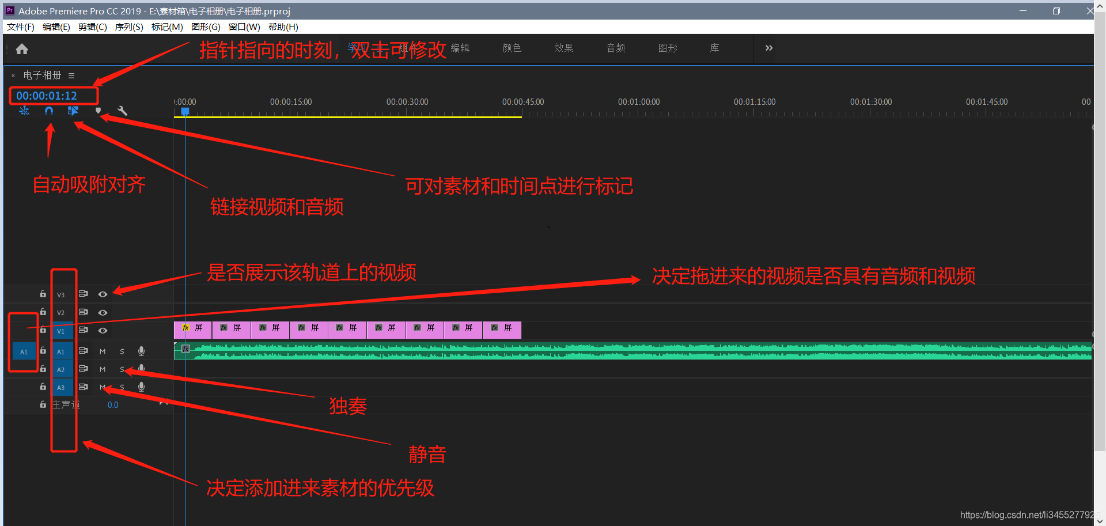Open the 编辑(E) menu
The height and width of the screenshot is (526, 1106).
(x=56, y=27)
